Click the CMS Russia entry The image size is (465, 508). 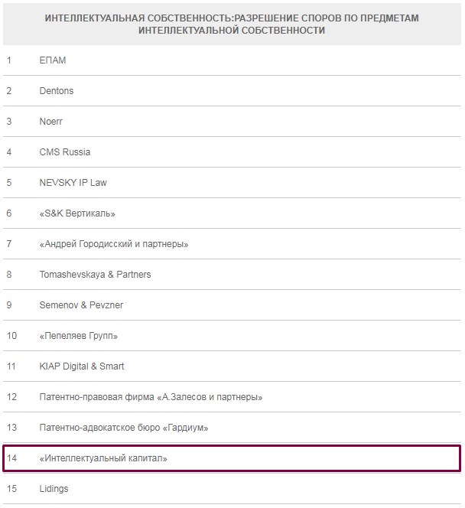coord(65,152)
